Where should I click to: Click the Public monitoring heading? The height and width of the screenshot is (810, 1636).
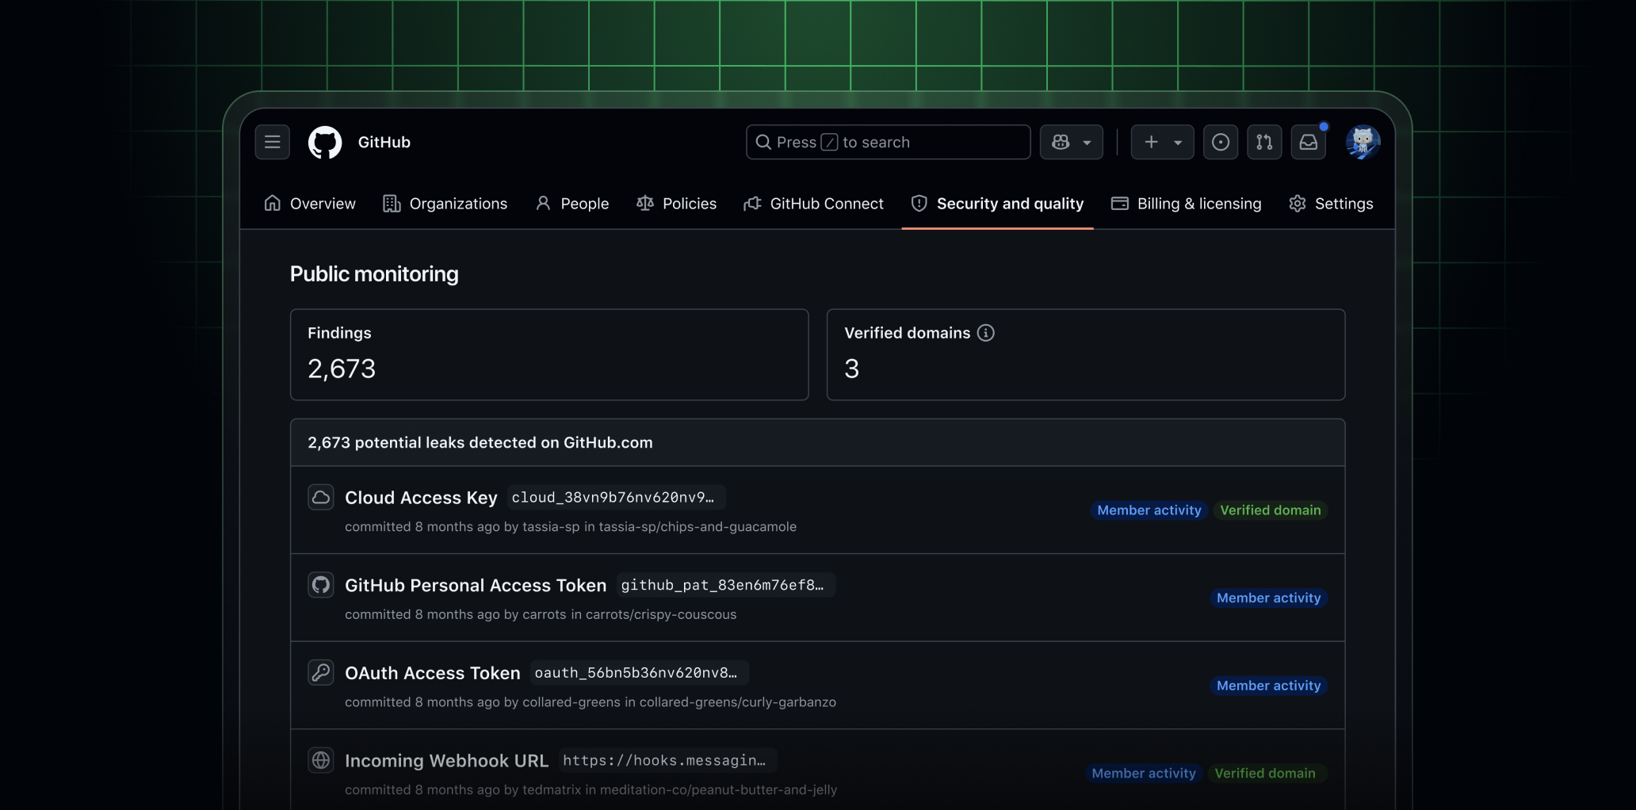(x=374, y=274)
